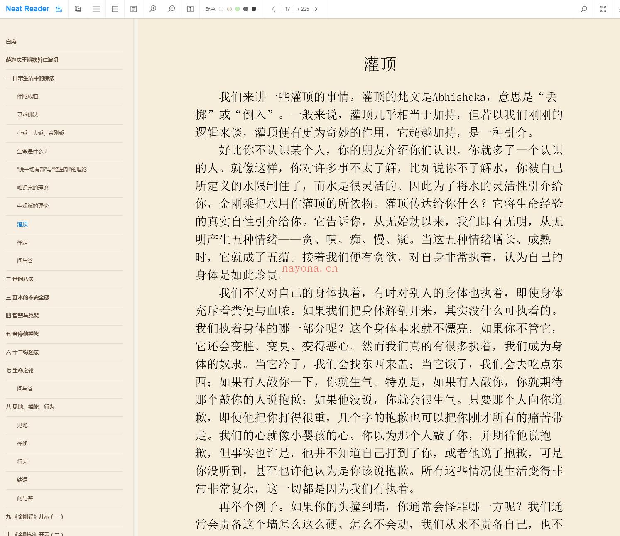The image size is (620, 536).
Task: Open the notes page icon
Action: [x=134, y=9]
